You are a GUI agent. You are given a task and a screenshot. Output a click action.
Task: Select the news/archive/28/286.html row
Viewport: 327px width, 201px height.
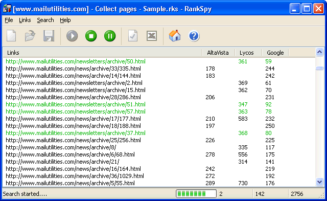pyautogui.click(x=159, y=97)
